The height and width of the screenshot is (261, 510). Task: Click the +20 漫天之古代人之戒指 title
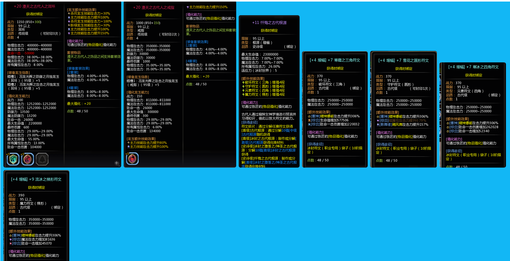point(154,7)
